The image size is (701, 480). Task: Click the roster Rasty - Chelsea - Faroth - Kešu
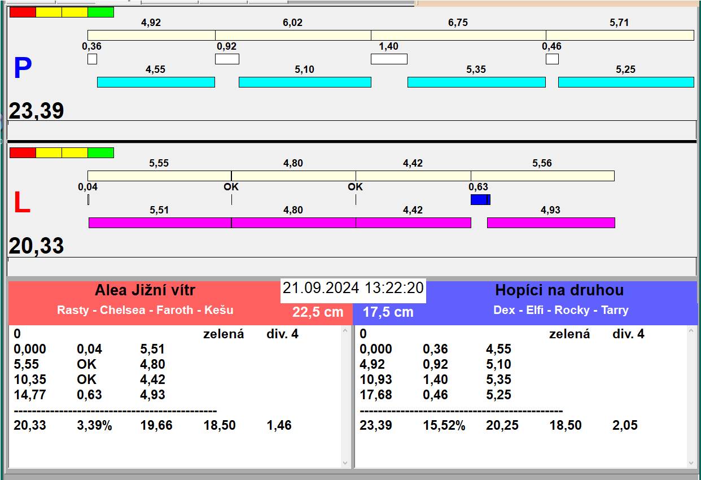(x=145, y=310)
